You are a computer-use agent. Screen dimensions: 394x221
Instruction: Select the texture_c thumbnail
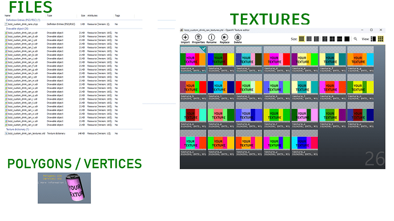pyautogui.click(x=249, y=59)
